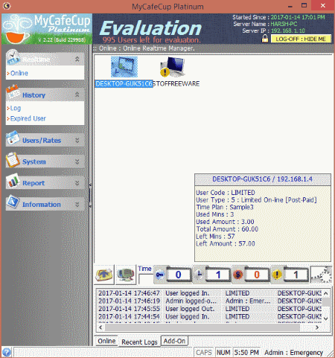Click the horizontal scrollbar of recent logs

tap(202, 327)
